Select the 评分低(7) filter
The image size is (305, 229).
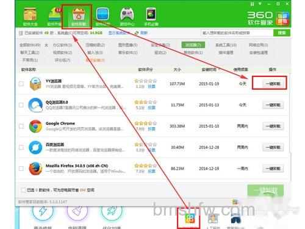coord(62,60)
